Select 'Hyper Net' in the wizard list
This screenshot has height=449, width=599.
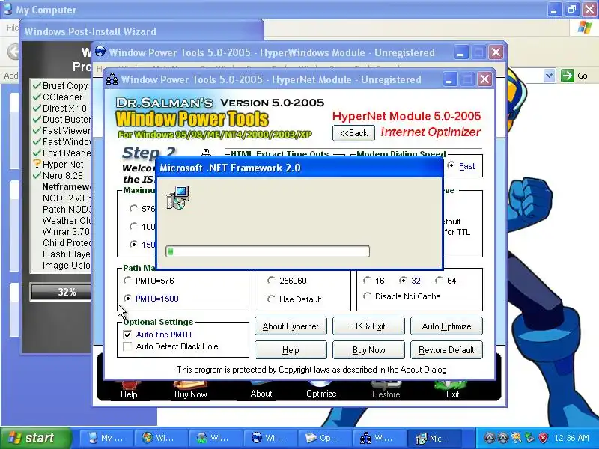click(x=63, y=164)
